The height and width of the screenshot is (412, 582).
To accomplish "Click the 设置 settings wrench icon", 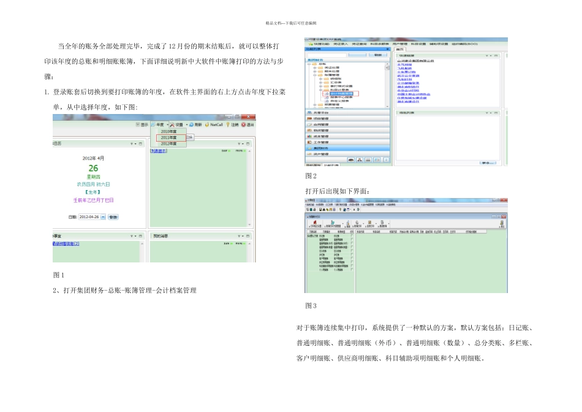I will click(172, 124).
